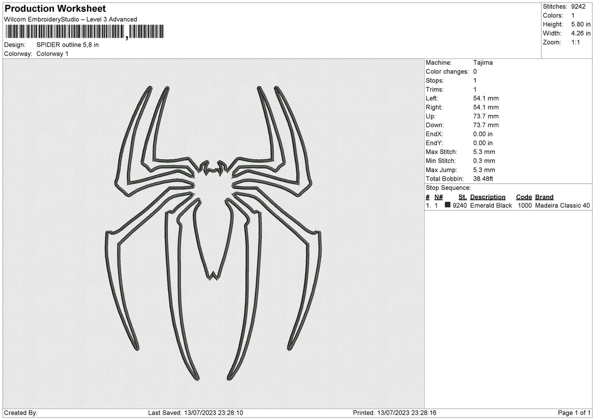Viewport: 595px width, 420px height.
Task: Click the Emerald Black thread color swatch
Action: coord(448,206)
